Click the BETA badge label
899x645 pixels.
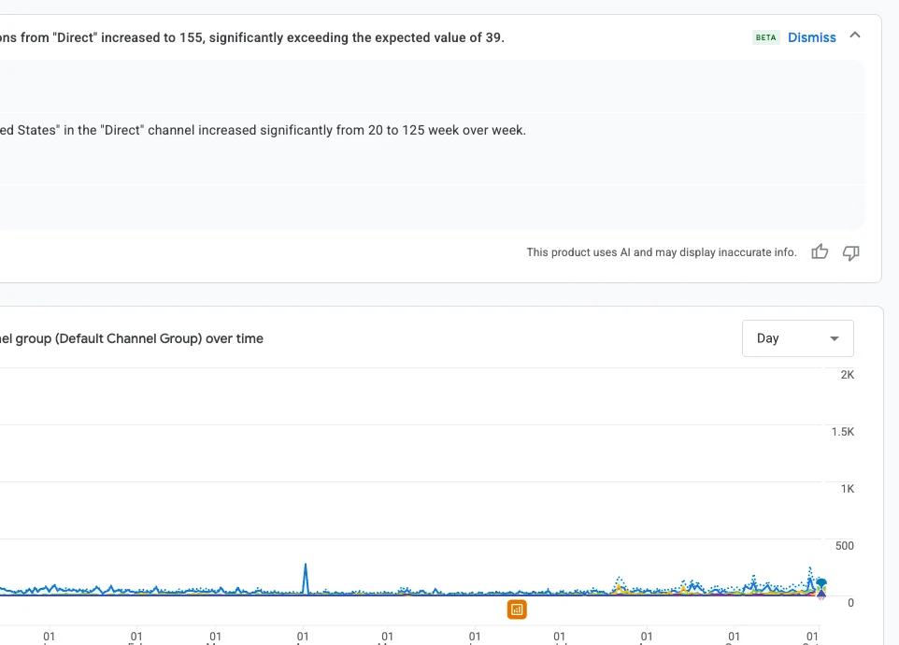point(765,37)
